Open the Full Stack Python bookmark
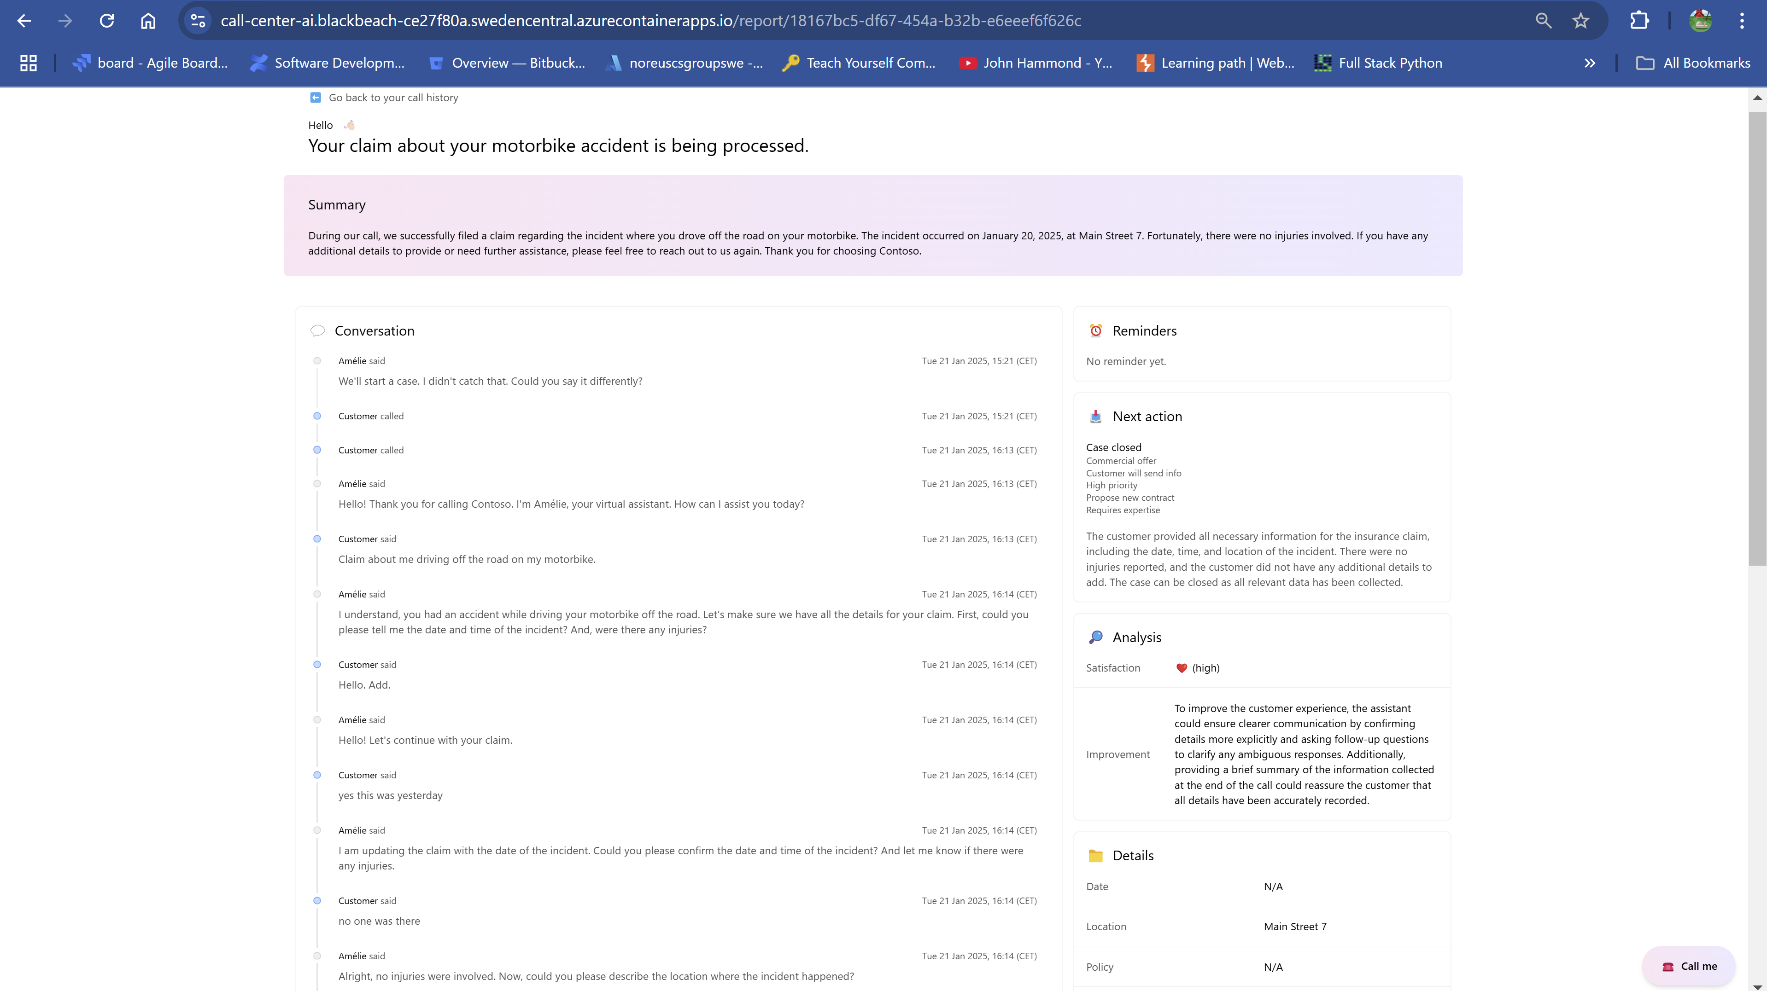 1378,63
